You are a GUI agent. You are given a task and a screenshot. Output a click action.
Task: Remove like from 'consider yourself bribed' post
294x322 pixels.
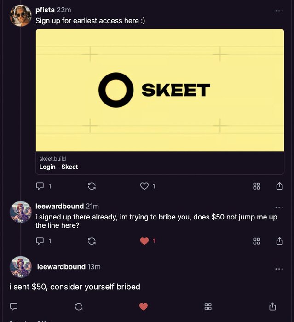[144, 307]
